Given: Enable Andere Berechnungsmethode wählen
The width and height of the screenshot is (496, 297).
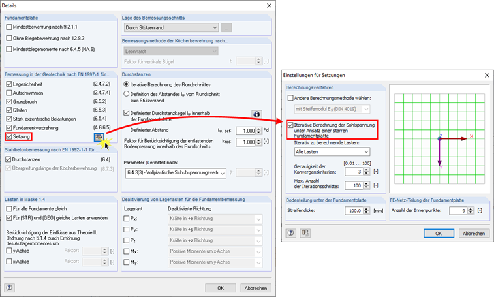Looking at the screenshot, I should [290, 98].
